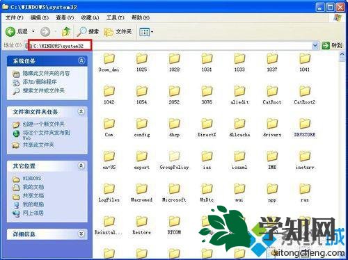The image size is (348, 260).
Task: Toggle the Folders (文件夹) pane button
Action: tap(118, 31)
